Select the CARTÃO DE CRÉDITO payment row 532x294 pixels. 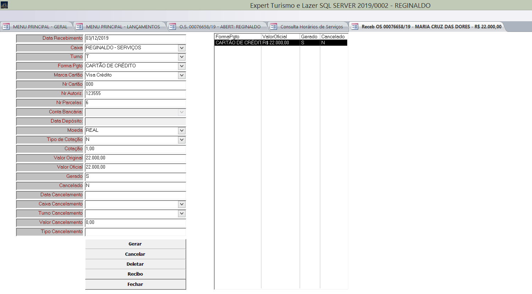[x=238, y=43]
